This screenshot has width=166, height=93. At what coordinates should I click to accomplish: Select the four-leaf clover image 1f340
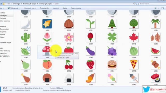(112, 37)
